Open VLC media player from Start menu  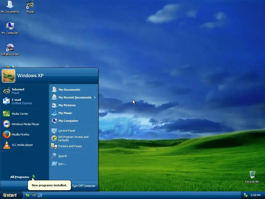[x=25, y=145]
